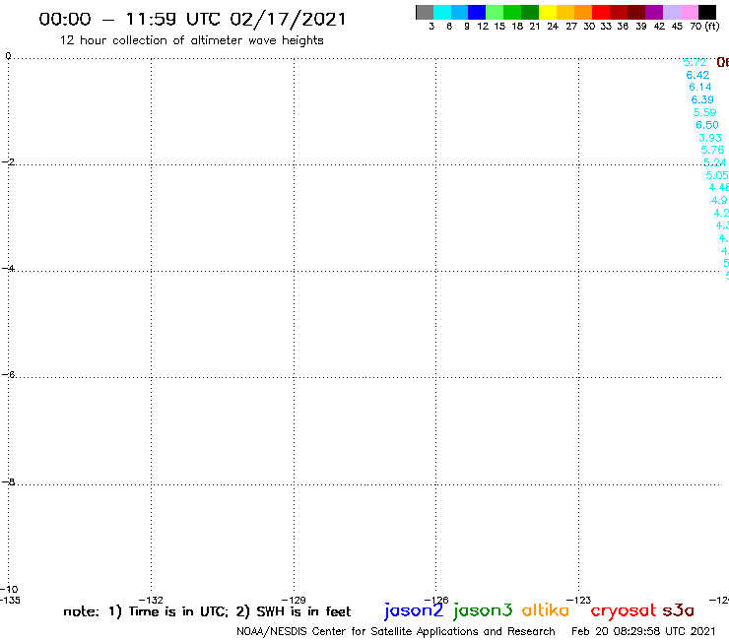The width and height of the screenshot is (729, 640).
Task: Click the longitude label -132
Action: 151,600
